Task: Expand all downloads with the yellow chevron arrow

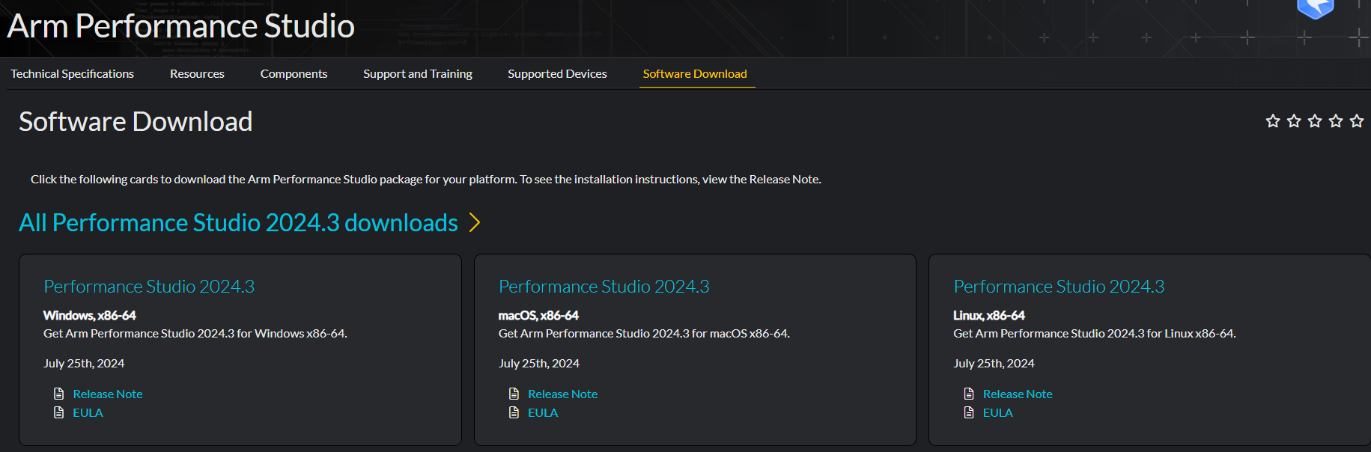Action: tap(474, 222)
